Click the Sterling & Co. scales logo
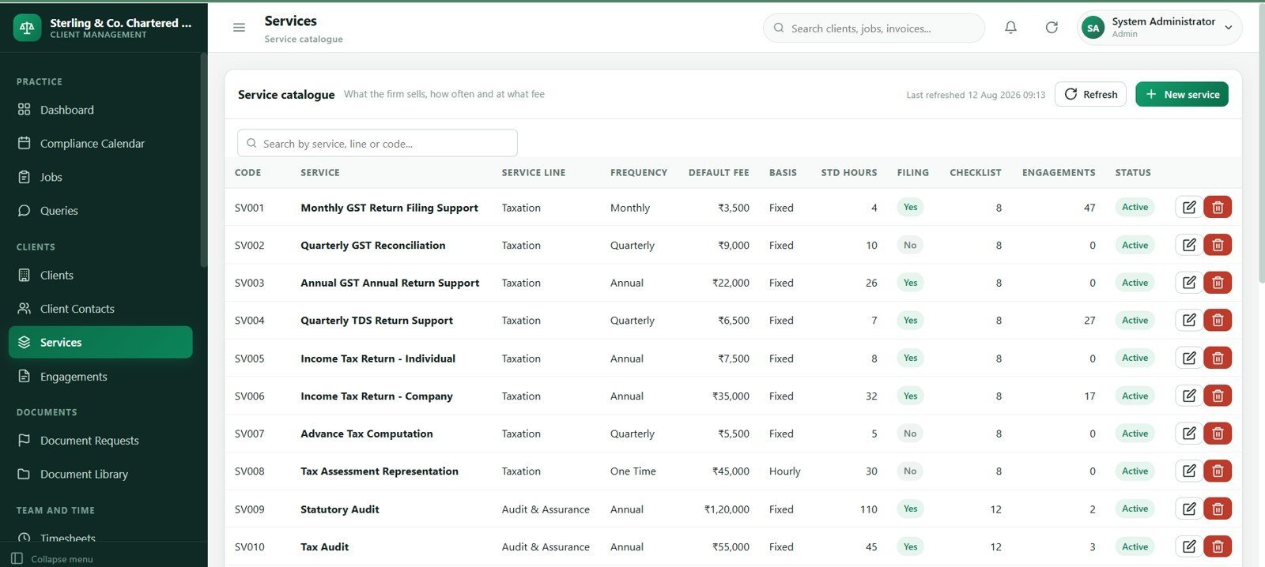This screenshot has width=1265, height=567. (27, 28)
